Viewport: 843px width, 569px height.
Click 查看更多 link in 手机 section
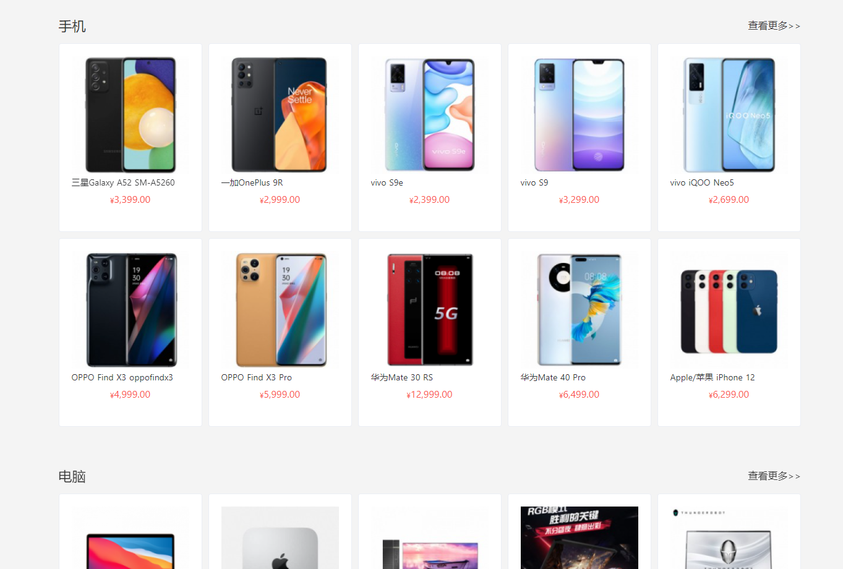coord(774,26)
